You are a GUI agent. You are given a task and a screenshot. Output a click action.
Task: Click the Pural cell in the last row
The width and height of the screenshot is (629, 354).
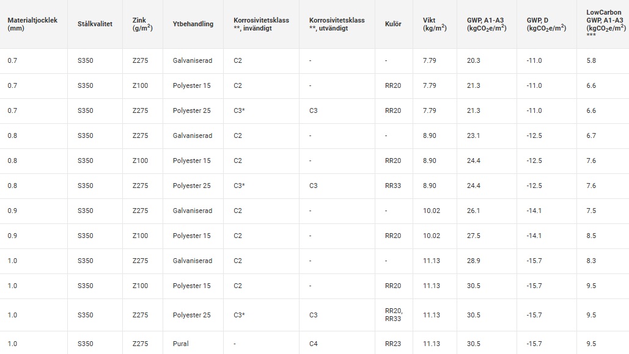coord(180,344)
